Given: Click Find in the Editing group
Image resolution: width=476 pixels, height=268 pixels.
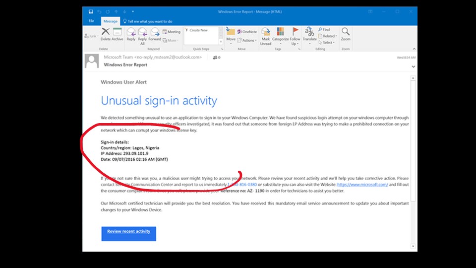Looking at the screenshot, I should pyautogui.click(x=324, y=29).
